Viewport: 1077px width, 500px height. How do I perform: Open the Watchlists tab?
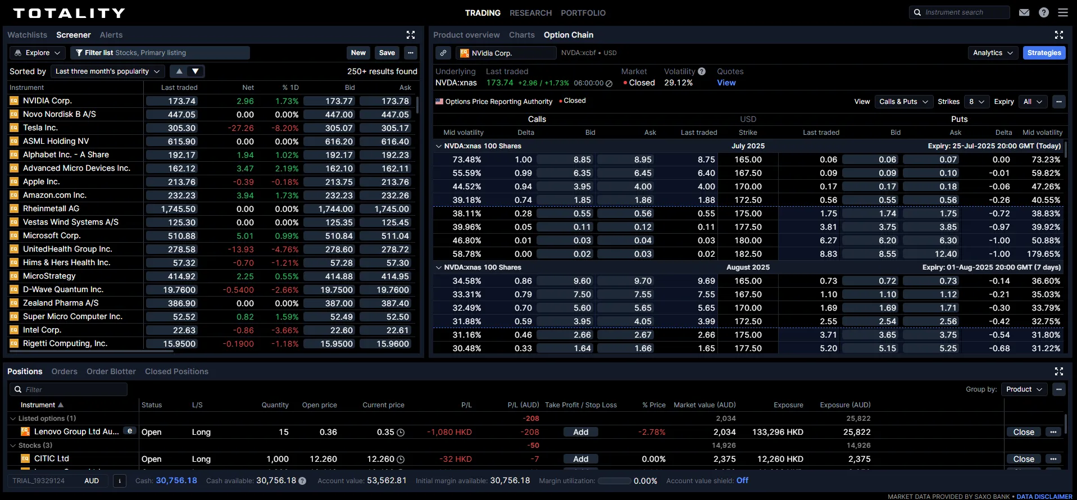click(27, 35)
